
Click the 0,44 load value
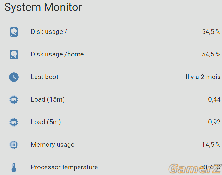[x=214, y=99]
